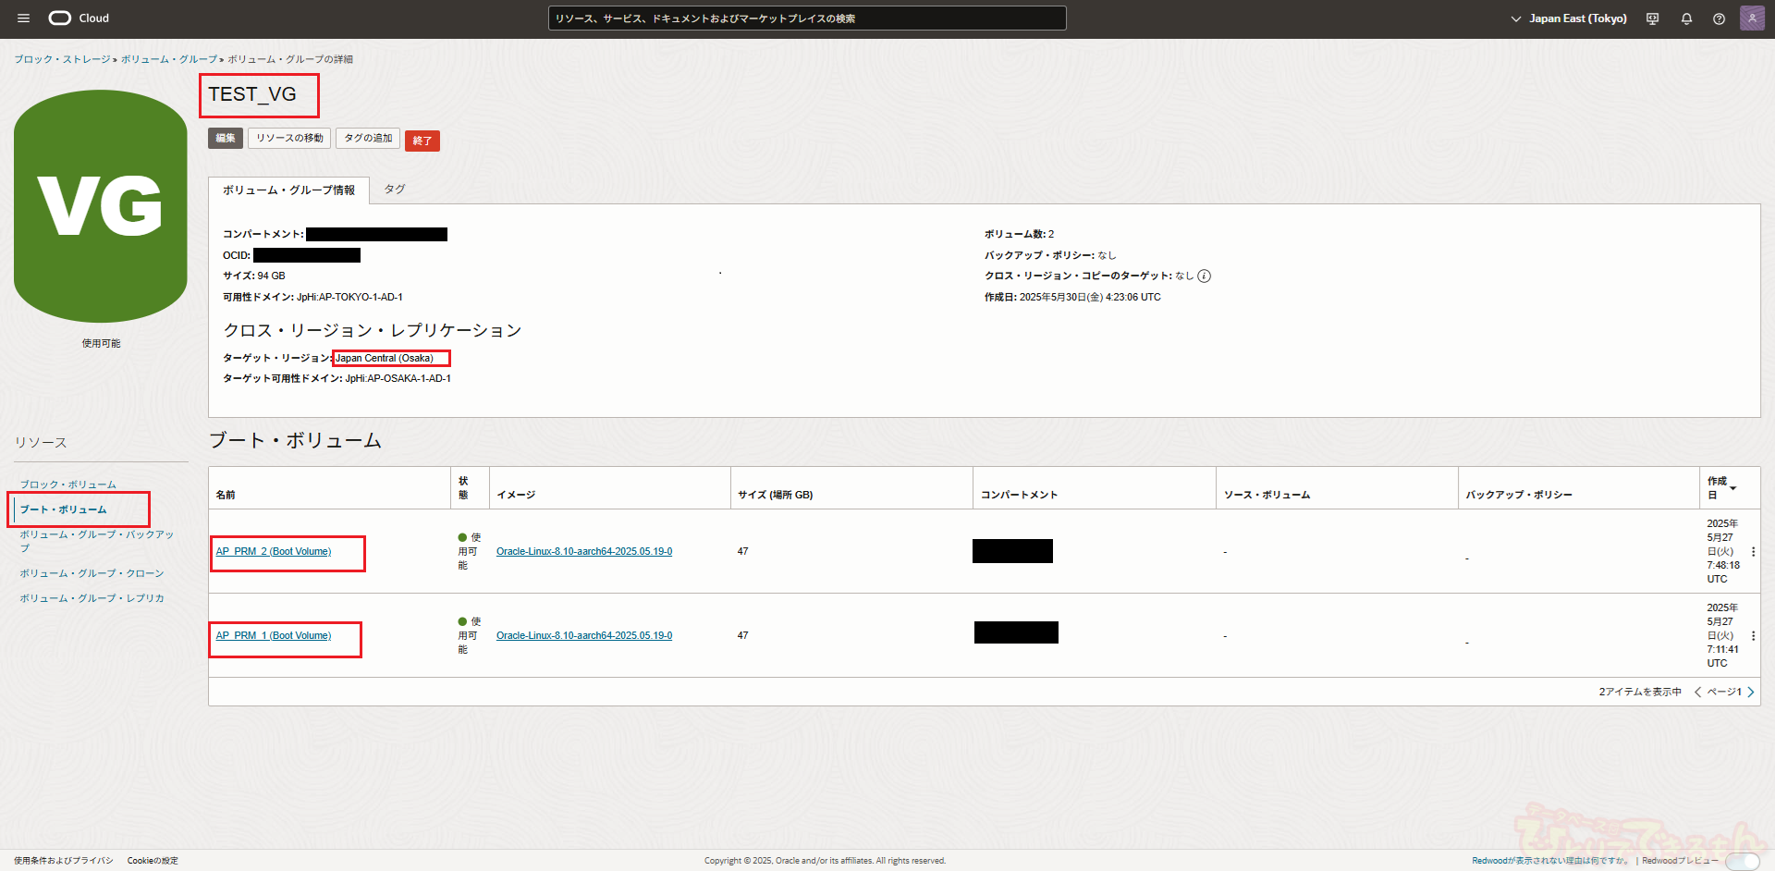Open Cookieの設定 footer link
1775x871 pixels.
[x=153, y=861]
